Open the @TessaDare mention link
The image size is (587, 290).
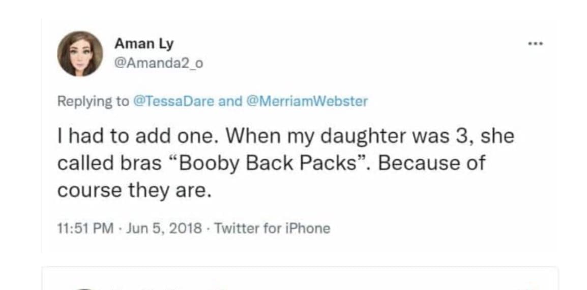(x=173, y=101)
